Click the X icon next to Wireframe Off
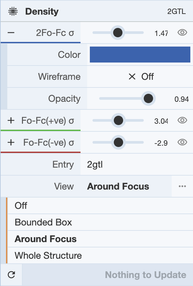 tap(132, 76)
